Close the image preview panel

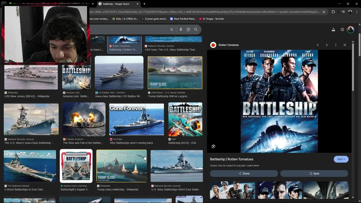point(345,45)
